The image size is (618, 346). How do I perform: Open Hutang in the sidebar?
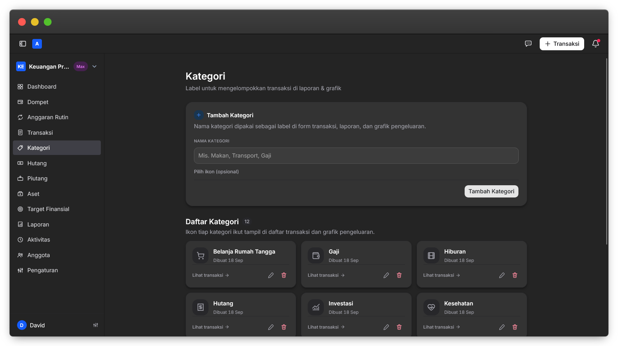point(57,163)
